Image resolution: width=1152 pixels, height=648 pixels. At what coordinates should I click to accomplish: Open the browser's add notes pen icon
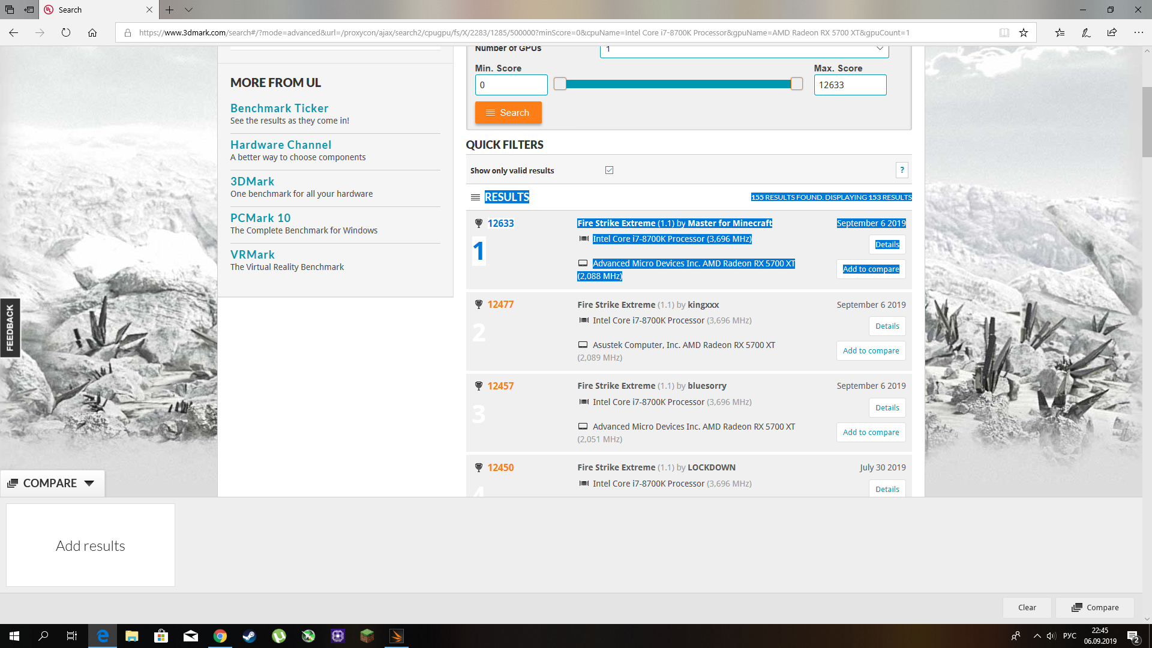(x=1086, y=33)
